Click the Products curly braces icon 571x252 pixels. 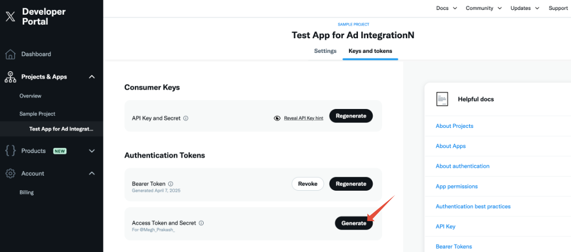pos(10,151)
